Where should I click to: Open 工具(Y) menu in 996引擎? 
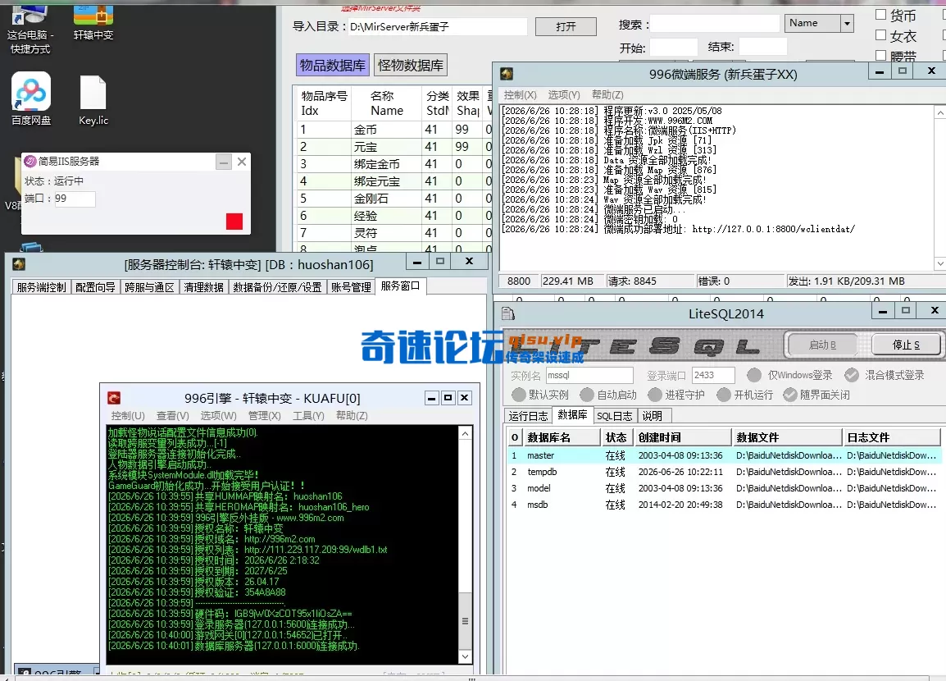pos(308,415)
